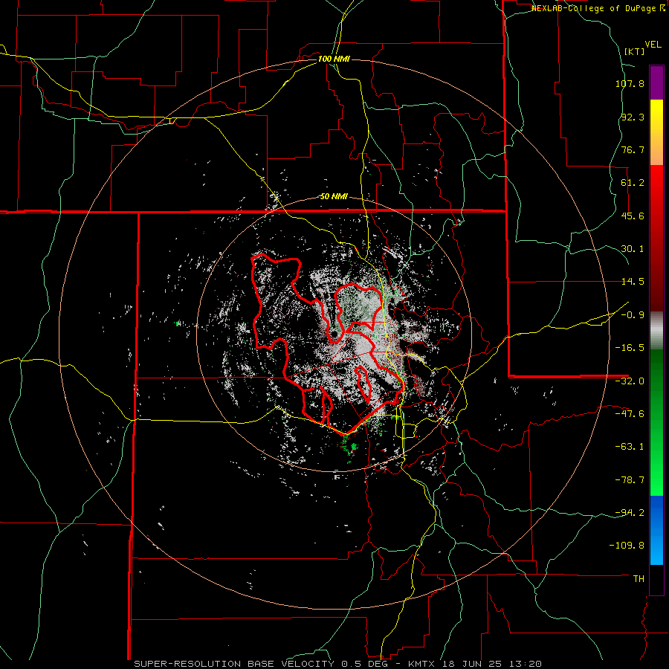Click the -47.6 velocity scale value
Viewport: 669px width, 669px height.
[x=630, y=414]
